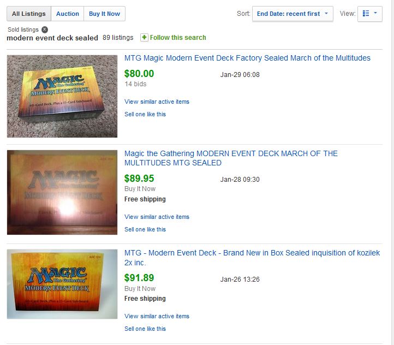Image resolution: width=394 pixels, height=345 pixels.
Task: View similar active items for $91.89 listing
Action: tap(157, 316)
